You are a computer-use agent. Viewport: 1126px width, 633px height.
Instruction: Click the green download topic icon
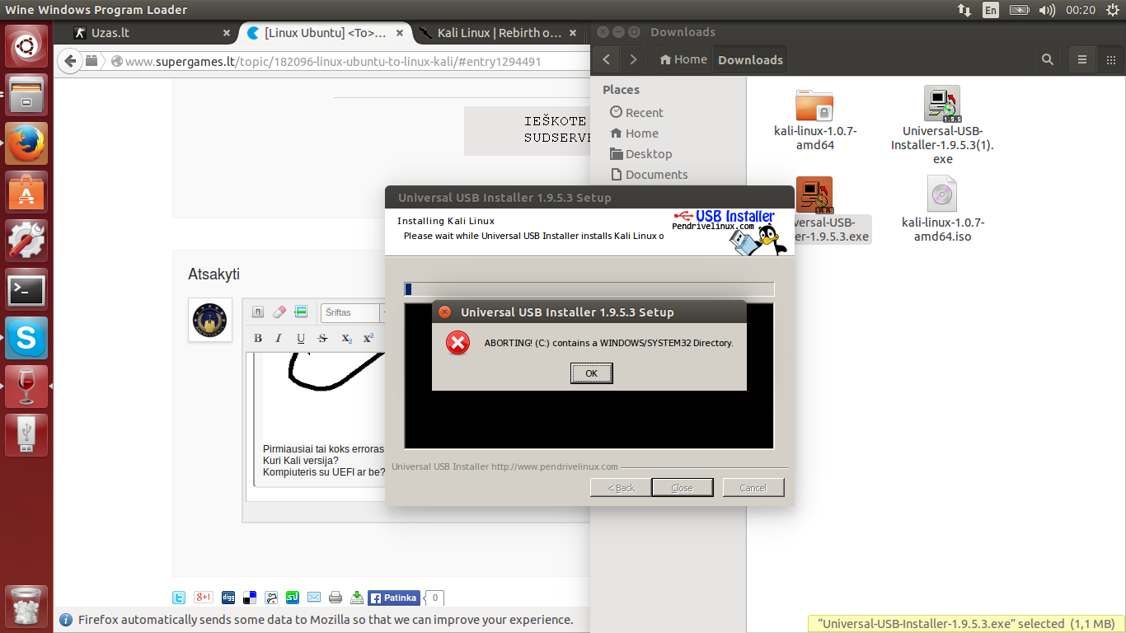[357, 598]
